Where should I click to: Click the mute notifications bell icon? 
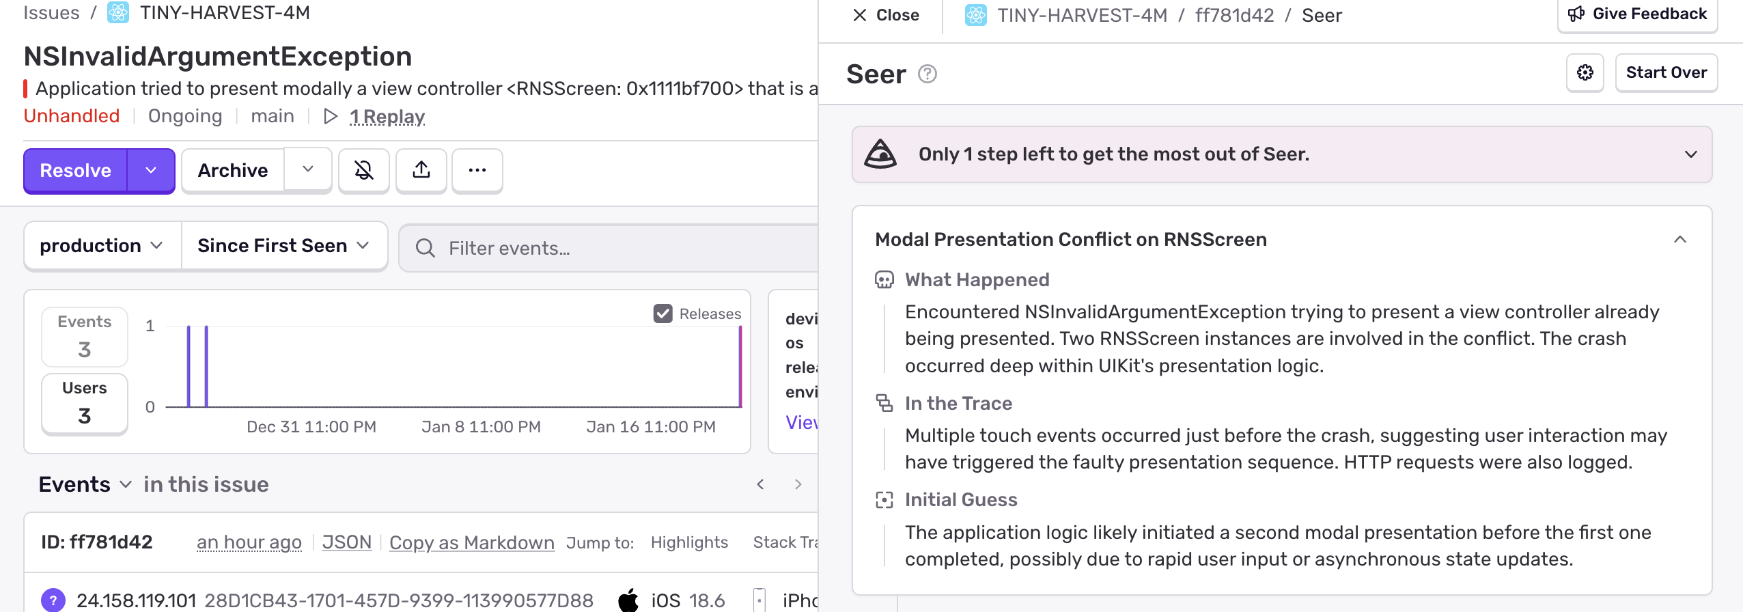[x=364, y=171]
